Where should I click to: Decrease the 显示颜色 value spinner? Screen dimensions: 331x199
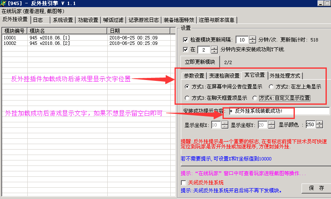tap(320, 127)
